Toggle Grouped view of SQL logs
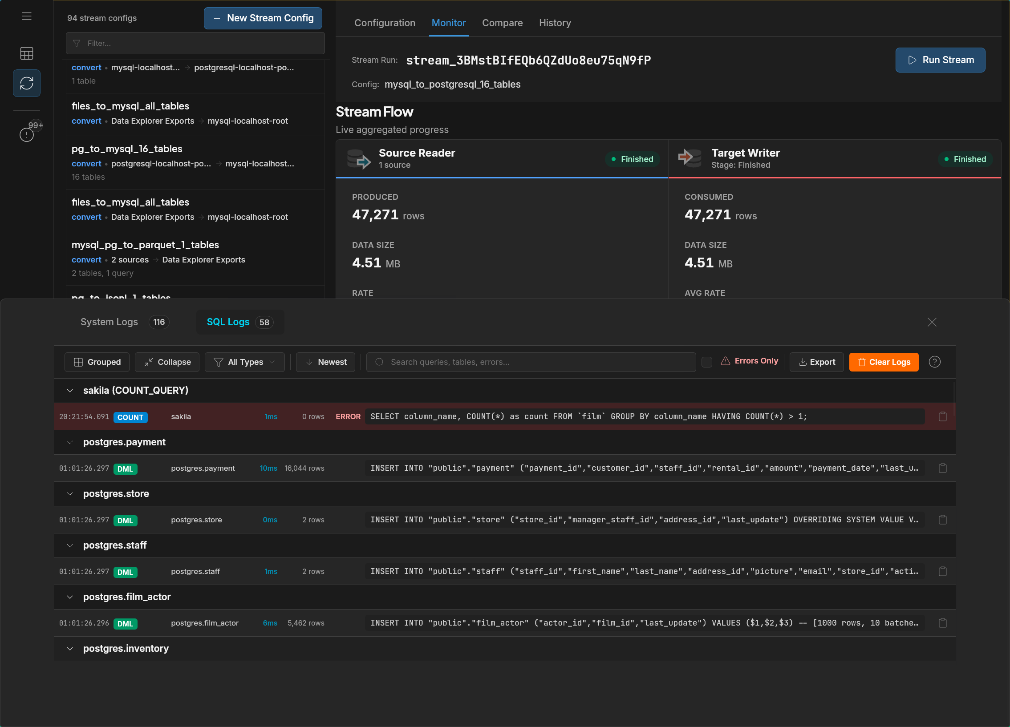 coord(97,362)
